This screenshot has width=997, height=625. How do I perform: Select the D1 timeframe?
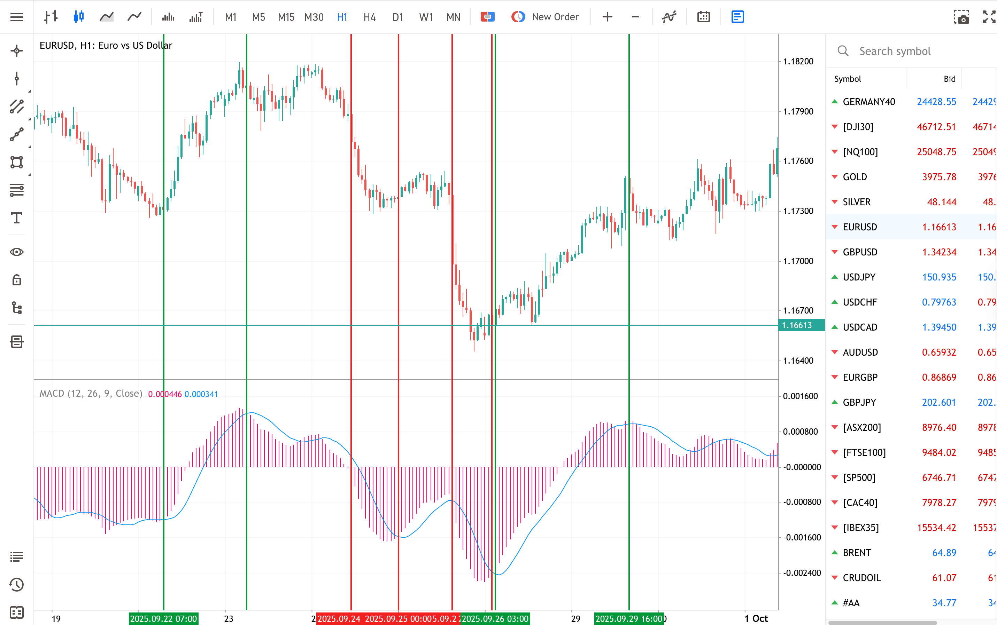397,17
